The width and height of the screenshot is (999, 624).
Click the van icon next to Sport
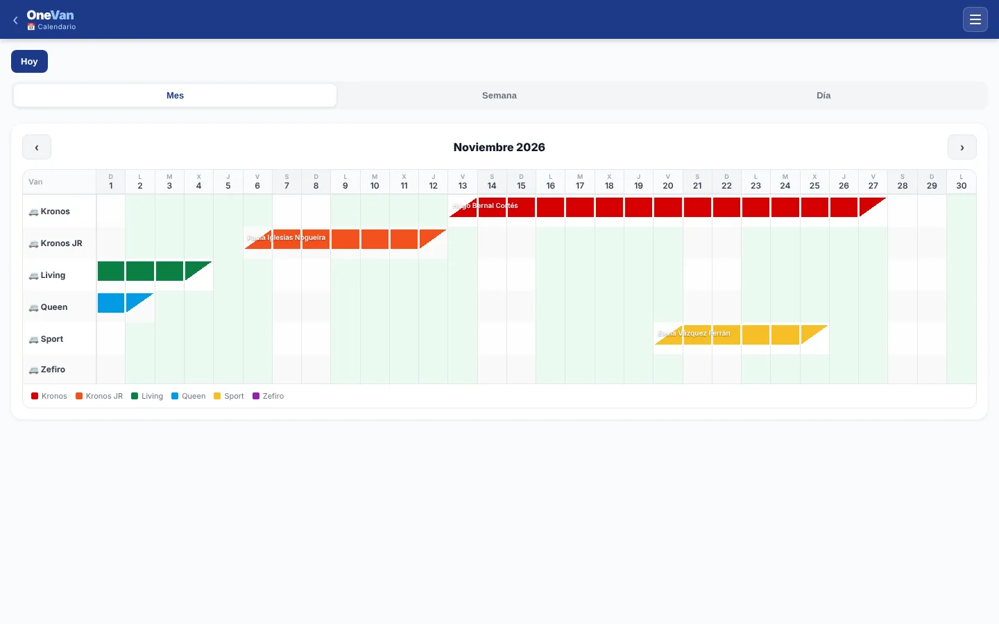click(x=33, y=340)
